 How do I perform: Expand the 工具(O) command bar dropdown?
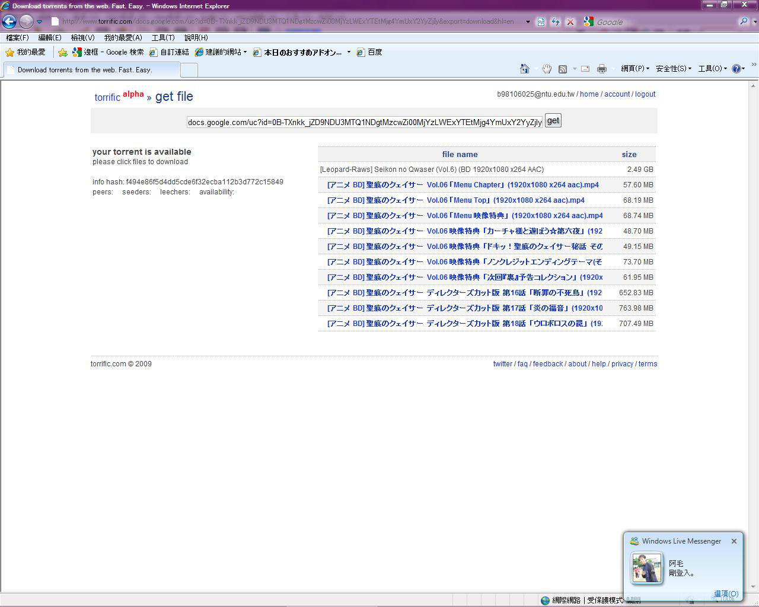coord(712,69)
